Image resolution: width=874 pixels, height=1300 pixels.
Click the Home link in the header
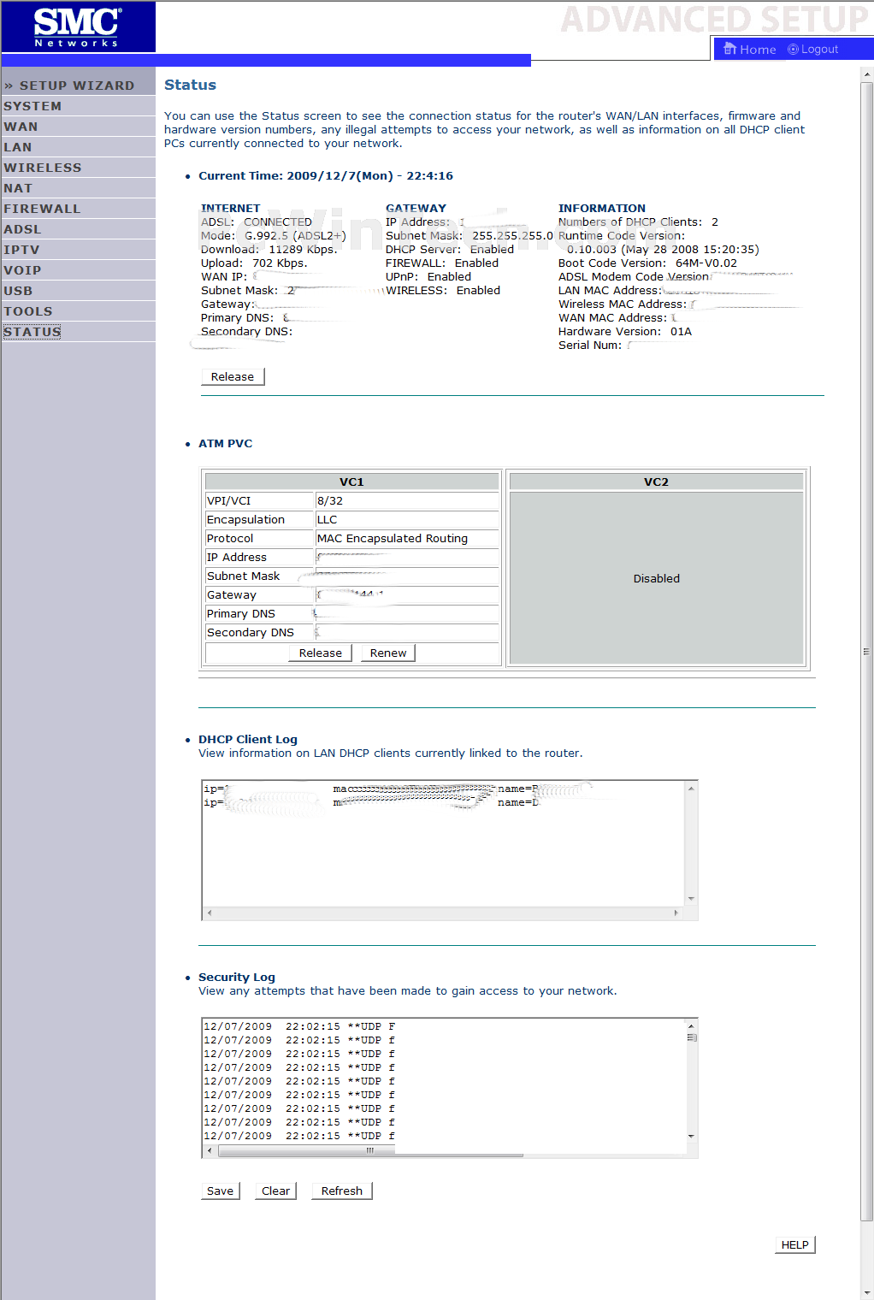[750, 50]
